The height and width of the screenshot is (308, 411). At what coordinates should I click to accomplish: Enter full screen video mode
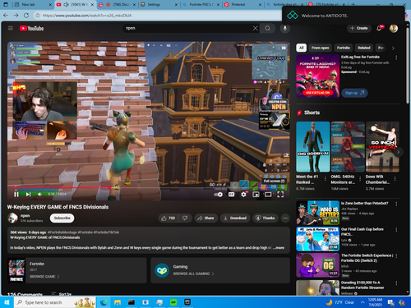pos(280,195)
